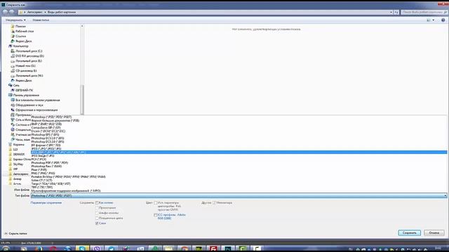Open the view options icon in toolbar

[x=429, y=20]
